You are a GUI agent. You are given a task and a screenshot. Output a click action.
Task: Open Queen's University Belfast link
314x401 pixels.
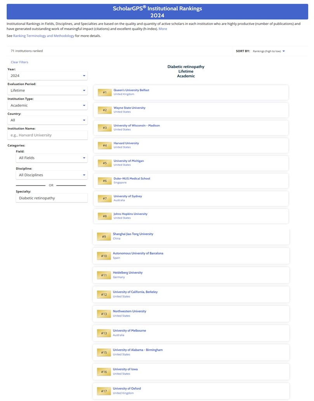131,90
